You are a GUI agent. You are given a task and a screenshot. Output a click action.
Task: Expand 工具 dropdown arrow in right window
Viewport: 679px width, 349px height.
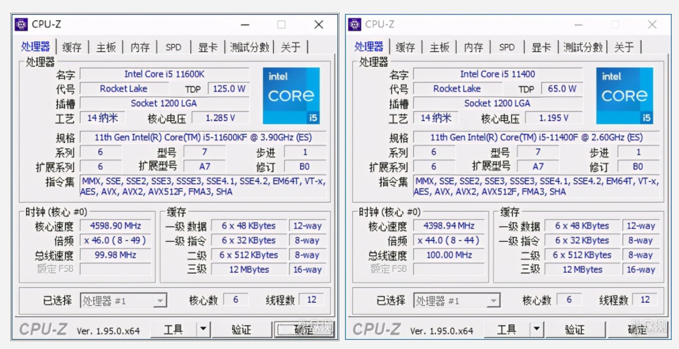(x=537, y=330)
